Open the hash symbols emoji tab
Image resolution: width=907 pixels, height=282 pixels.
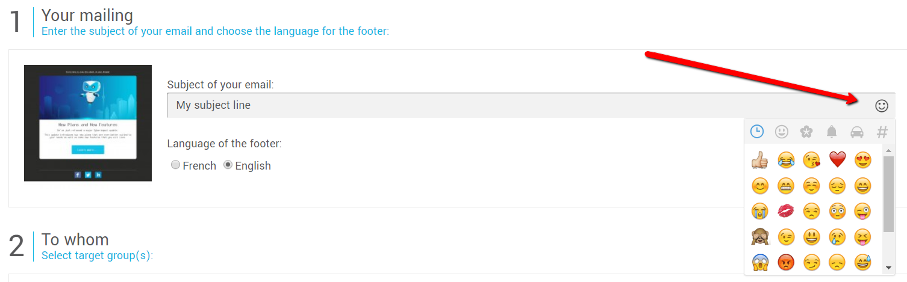[x=882, y=132]
